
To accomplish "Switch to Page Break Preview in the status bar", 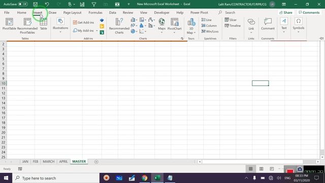I will pos(272,169).
